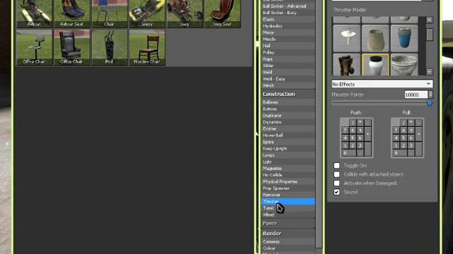
Task: Choose the blue barrel thruster model
Action: tap(404, 38)
